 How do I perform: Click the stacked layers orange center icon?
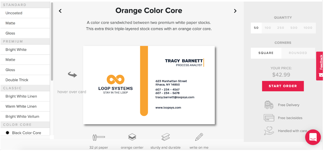[132, 137]
